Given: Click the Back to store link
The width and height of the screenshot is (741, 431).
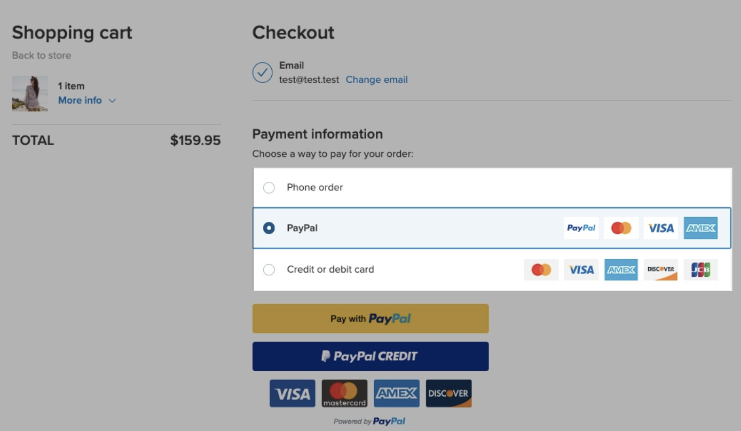Looking at the screenshot, I should click(41, 55).
